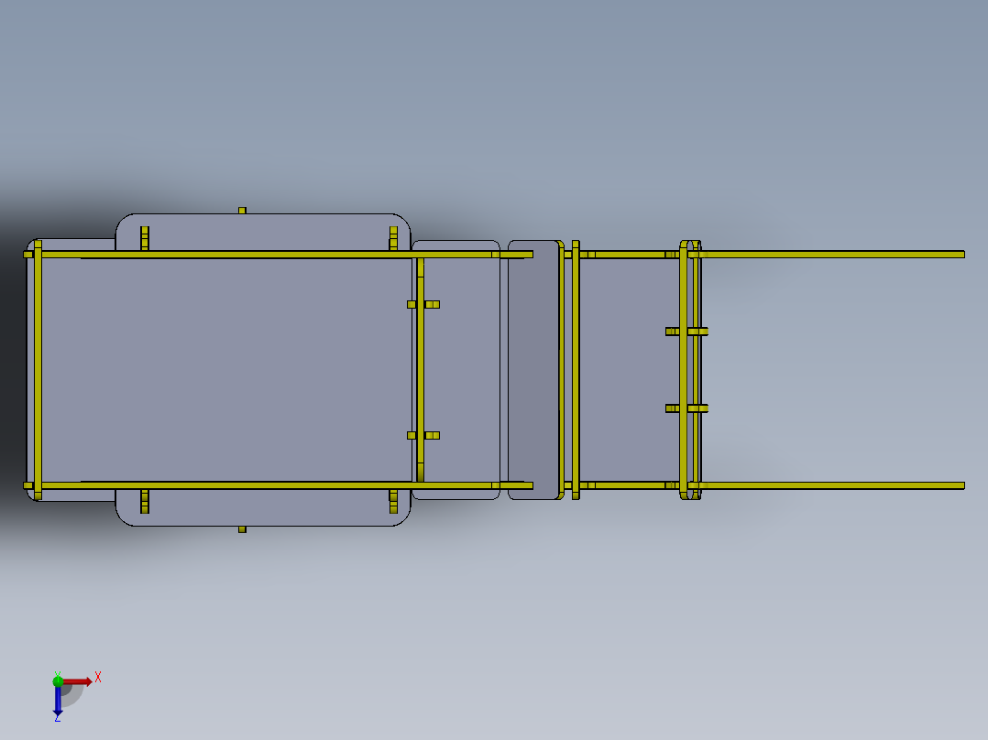Select the small middle gray plate

(533, 371)
